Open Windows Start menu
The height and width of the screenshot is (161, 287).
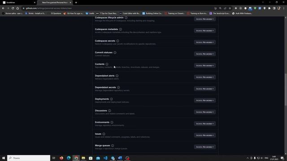4,158
